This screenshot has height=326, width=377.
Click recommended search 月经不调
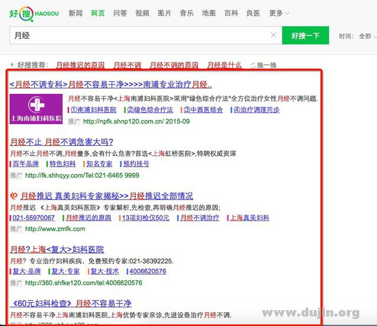tap(127, 65)
